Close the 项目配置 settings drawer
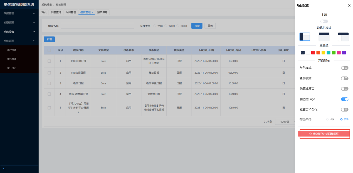 349,6
